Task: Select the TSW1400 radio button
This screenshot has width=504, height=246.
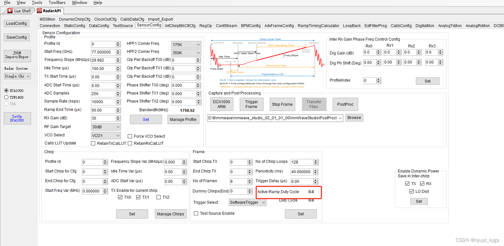Action: pyautogui.click(x=6, y=97)
